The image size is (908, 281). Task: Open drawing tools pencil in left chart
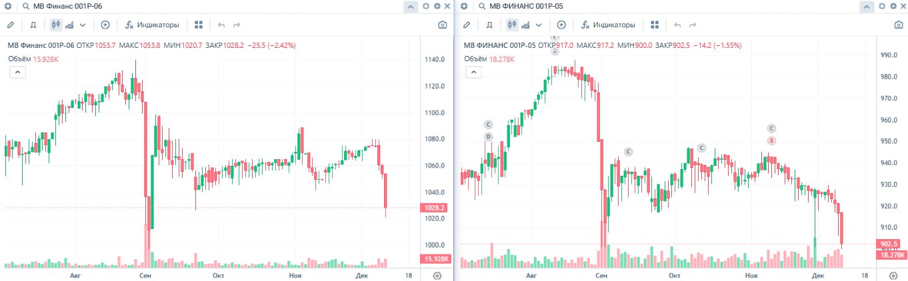(11, 25)
